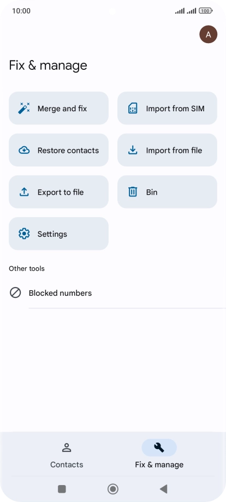Viewport: 226px width, 502px height.
Task: Tap the download arrow Import from file icon
Action: [x=133, y=150]
